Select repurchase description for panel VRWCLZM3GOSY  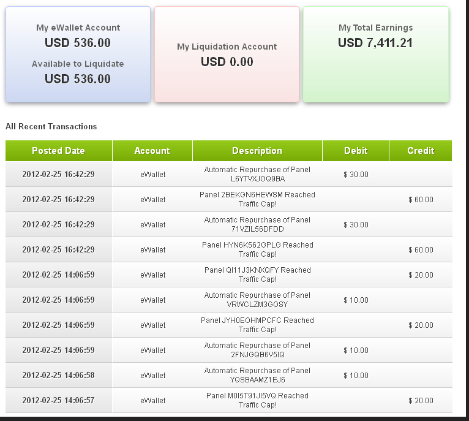point(257,300)
